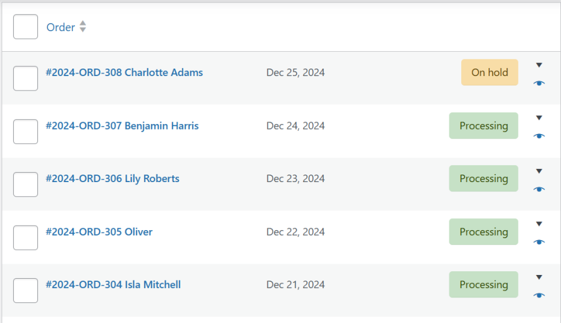This screenshot has width=561, height=323.
Task: Click the On hold status badge
Action: point(489,72)
